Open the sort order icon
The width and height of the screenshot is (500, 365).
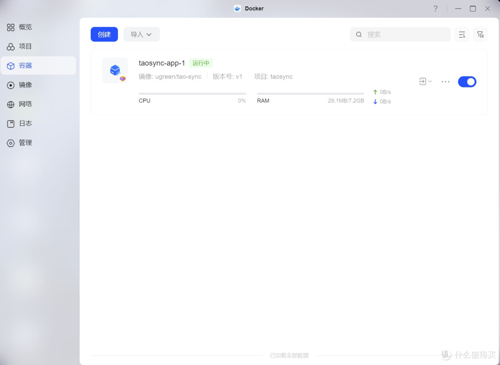click(462, 34)
